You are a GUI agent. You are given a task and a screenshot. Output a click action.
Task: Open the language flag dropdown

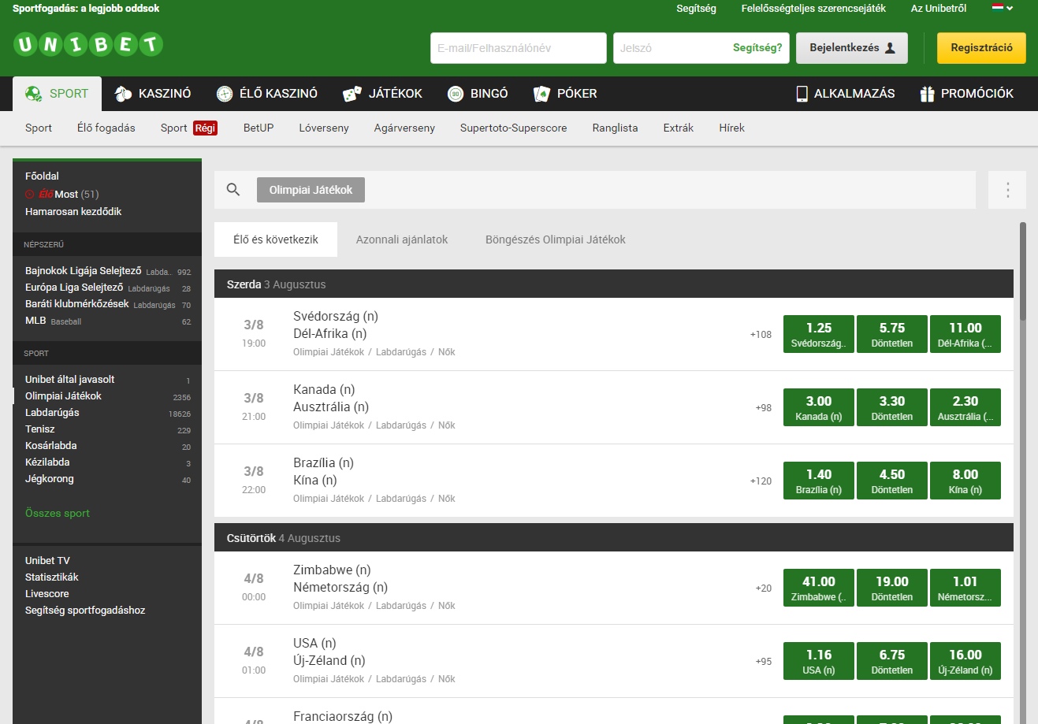tap(1003, 8)
